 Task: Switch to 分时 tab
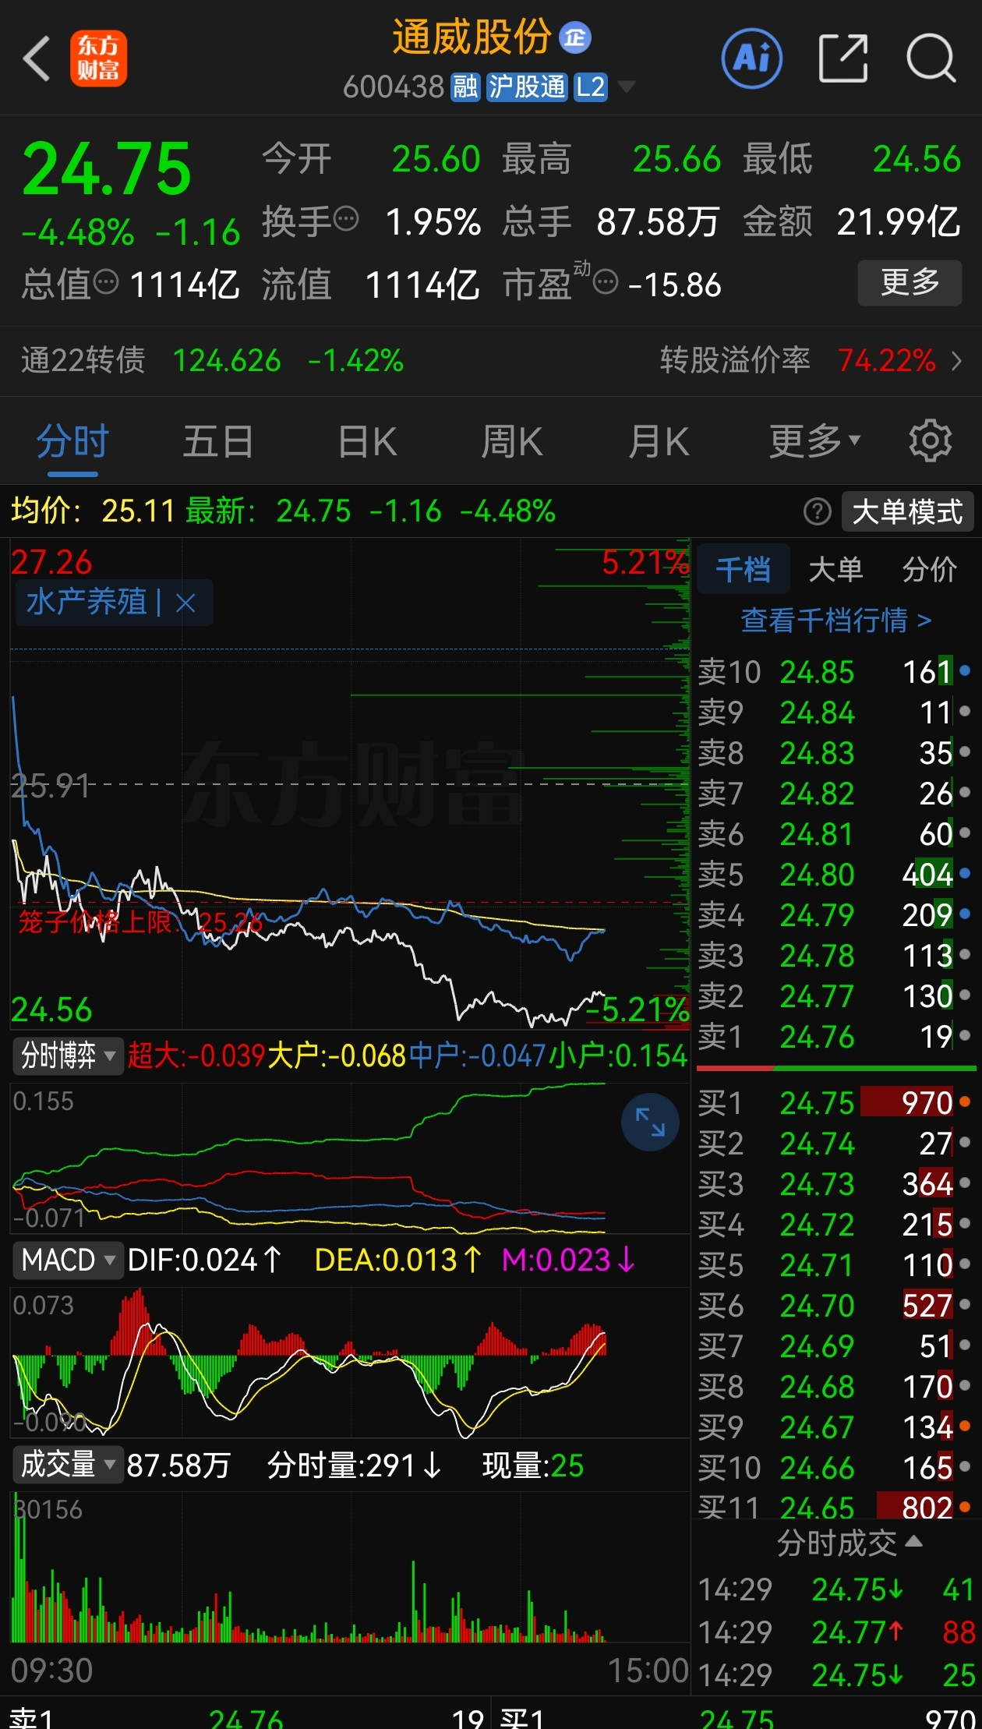coord(72,442)
